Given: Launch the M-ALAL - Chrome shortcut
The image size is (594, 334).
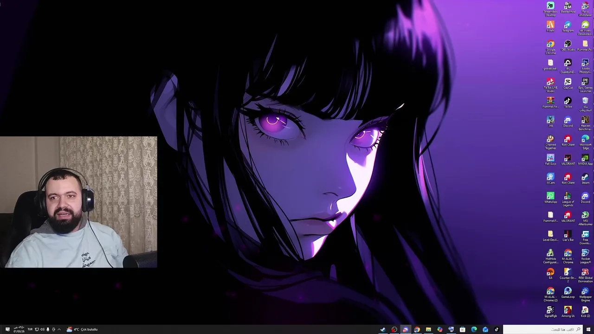Looking at the screenshot, I should [568, 257].
